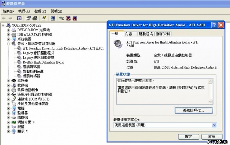Open the Properties toolbar icon
230x145 pixels.
coord(28,18)
